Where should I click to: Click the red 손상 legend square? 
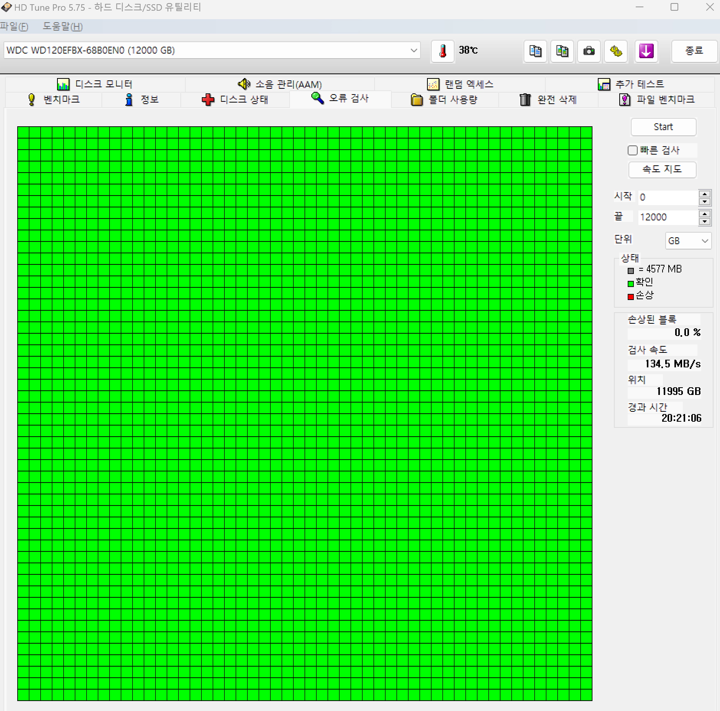coord(631,297)
